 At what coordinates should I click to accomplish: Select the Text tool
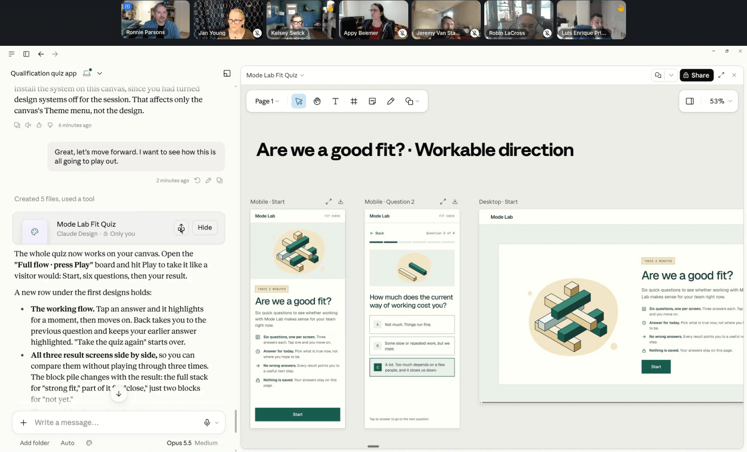coord(335,101)
